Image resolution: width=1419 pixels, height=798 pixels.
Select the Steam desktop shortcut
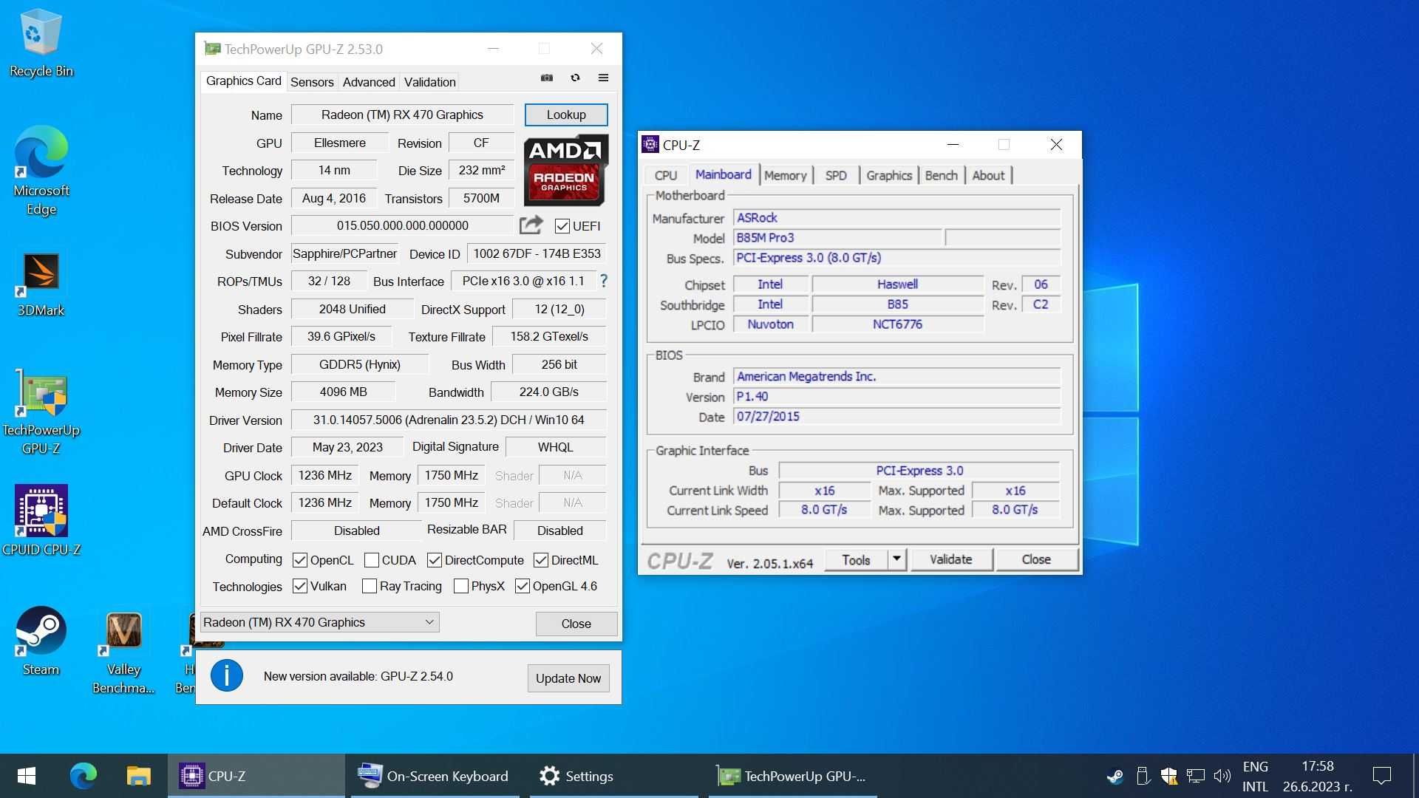[41, 641]
